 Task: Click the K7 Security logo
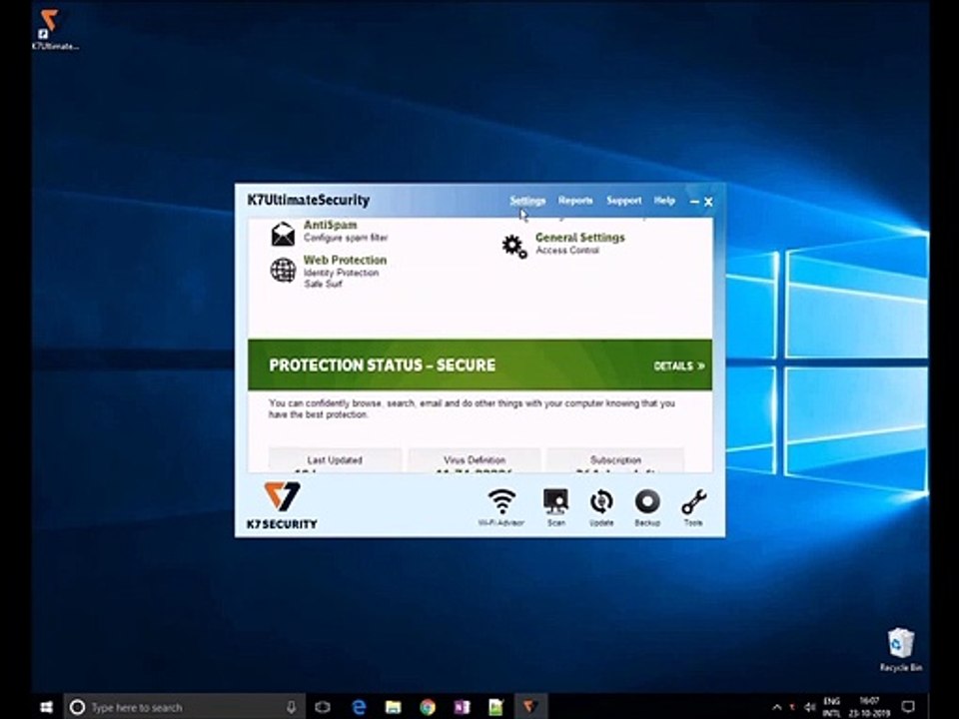click(x=282, y=505)
